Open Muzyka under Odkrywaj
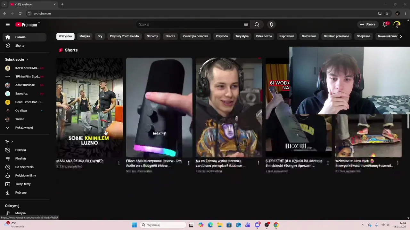This screenshot has height=230, width=410. (x=25, y=213)
